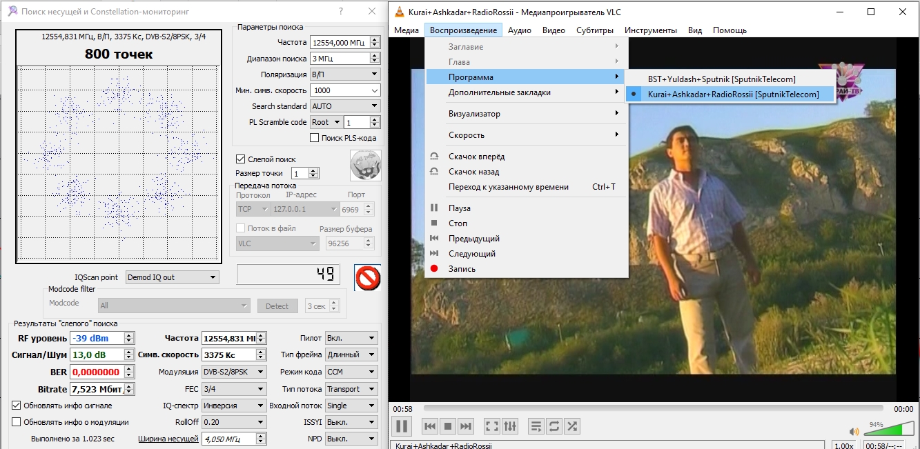
Task: Stop VLC playback with stop button
Action: 447,426
